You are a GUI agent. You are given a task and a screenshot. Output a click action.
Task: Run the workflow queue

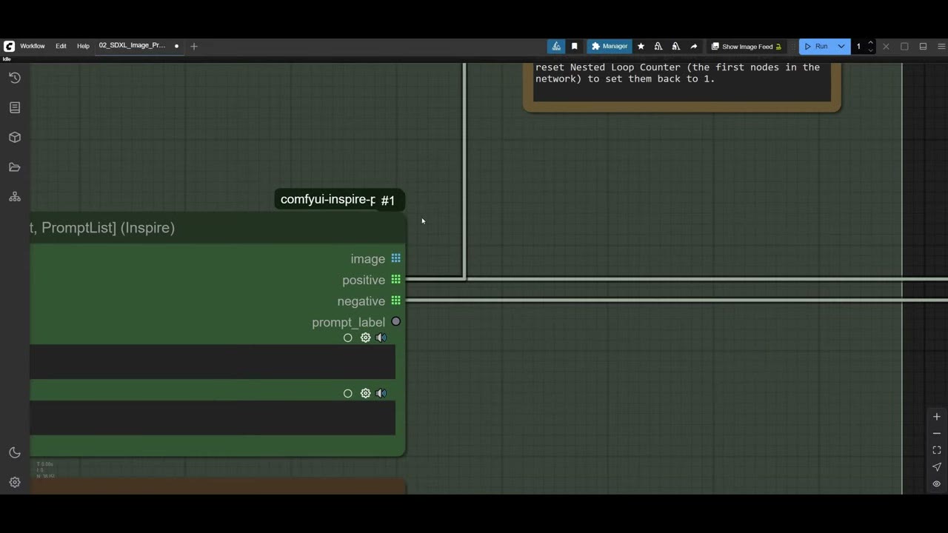tap(817, 47)
